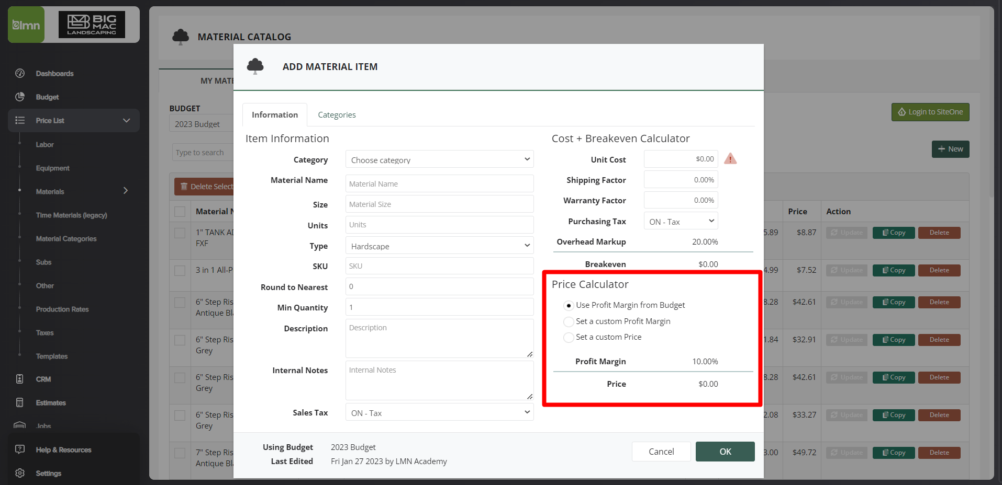Click the Round to Nearest field
The height and width of the screenshot is (485, 1002).
(x=439, y=286)
